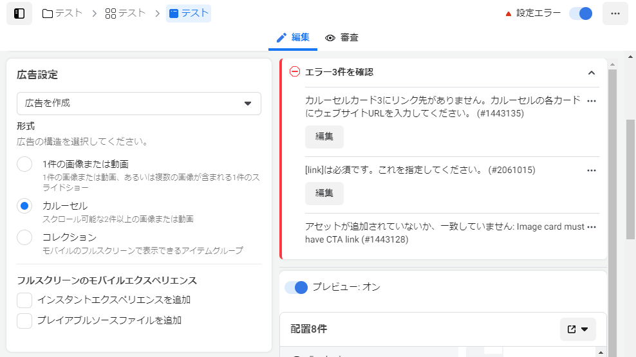This screenshot has width=636, height=357.
Task: Switch to the 審査 tab
Action: pyautogui.click(x=342, y=38)
